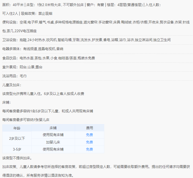Click the 免费 link in the 3-5岁 row
Viewport: 193px width, 178px height.
89,149
